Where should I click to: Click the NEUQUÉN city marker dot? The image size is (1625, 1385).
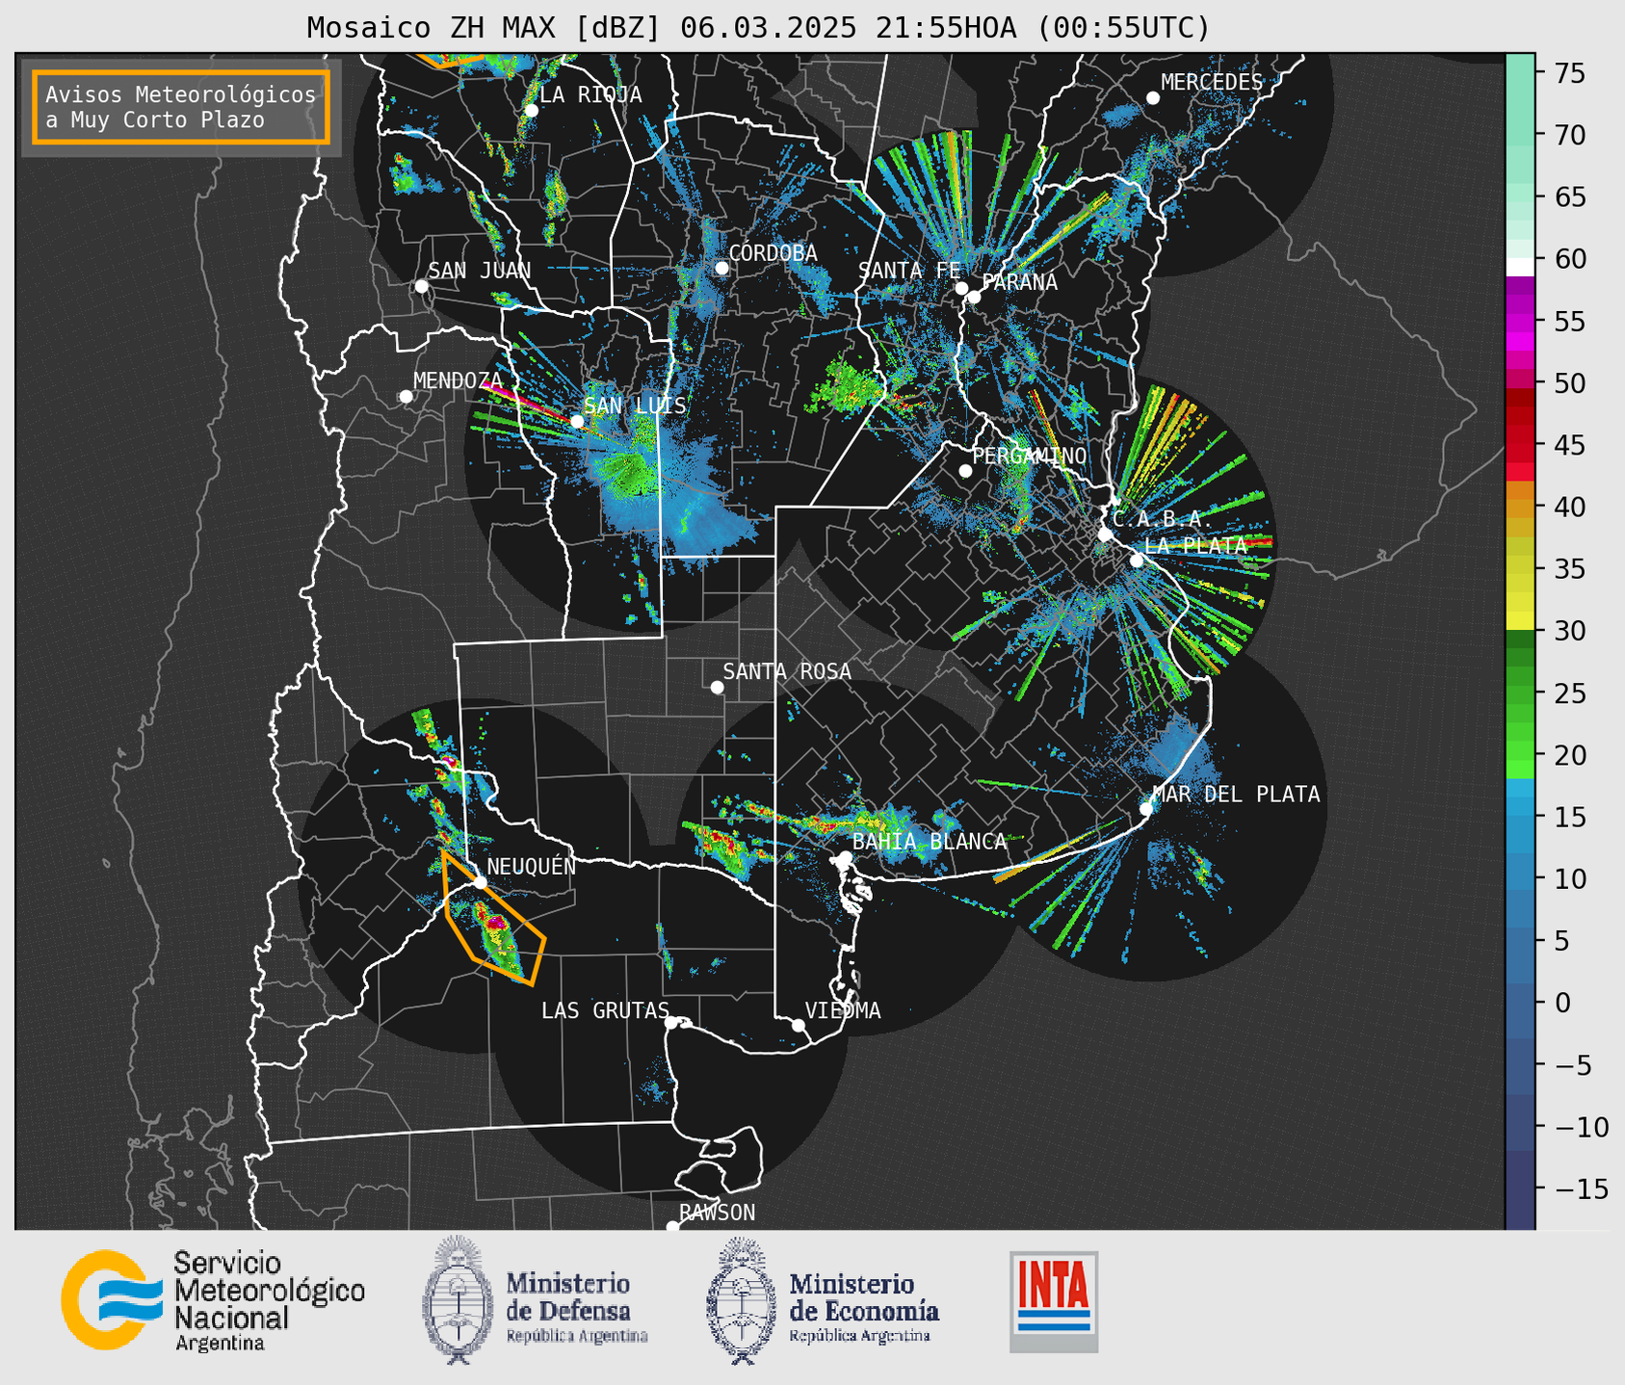(480, 881)
